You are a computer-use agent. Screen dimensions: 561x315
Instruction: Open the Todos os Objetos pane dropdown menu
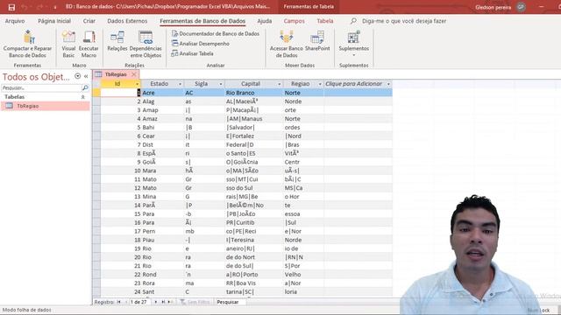click(78, 76)
